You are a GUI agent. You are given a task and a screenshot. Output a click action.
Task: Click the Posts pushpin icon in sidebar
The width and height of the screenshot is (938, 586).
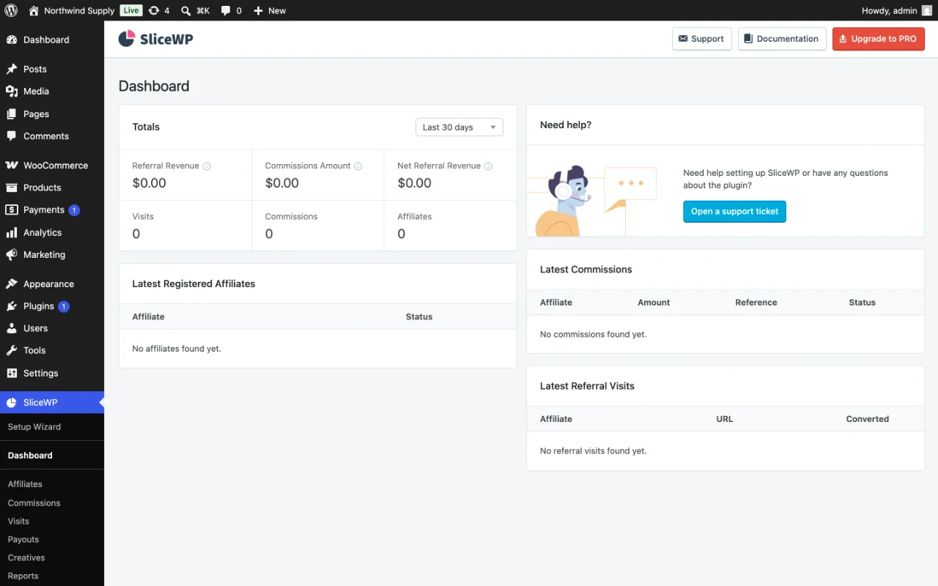coord(12,69)
